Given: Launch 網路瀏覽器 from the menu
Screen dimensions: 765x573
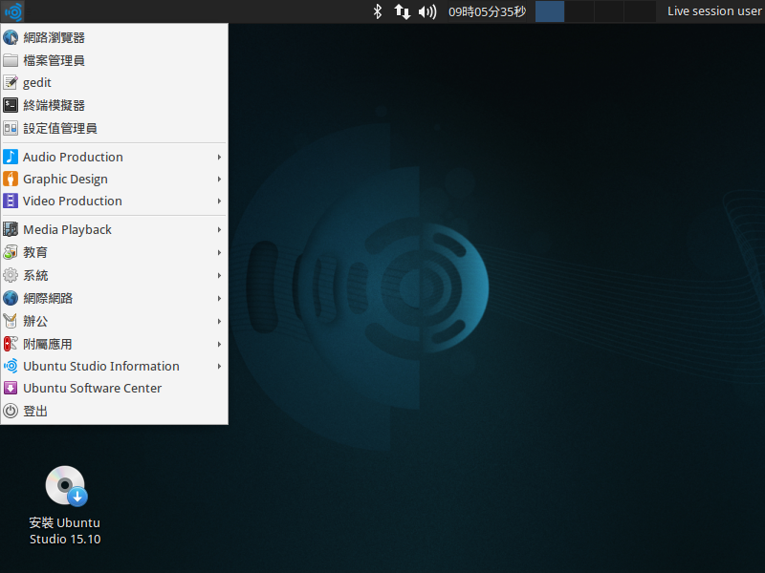Looking at the screenshot, I should pos(114,37).
